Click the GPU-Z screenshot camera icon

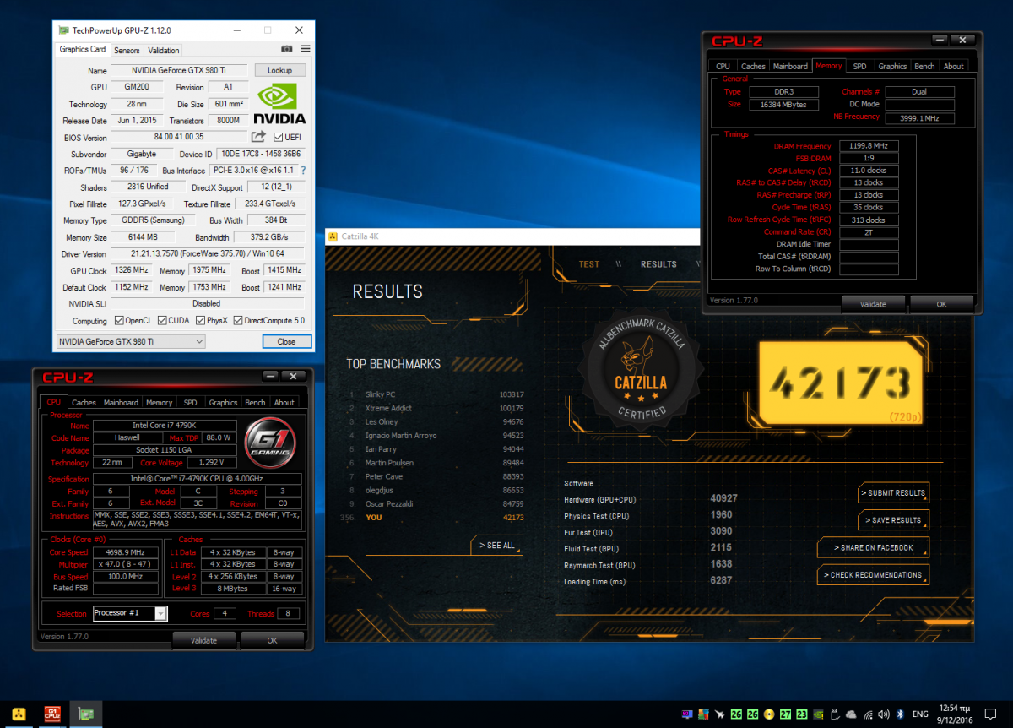(287, 49)
